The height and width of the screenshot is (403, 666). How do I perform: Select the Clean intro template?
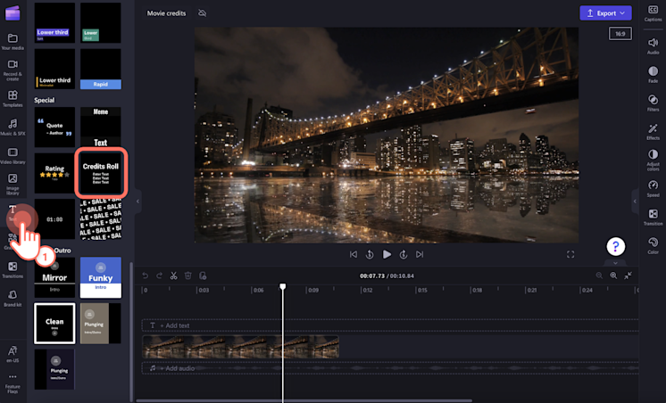pos(54,324)
